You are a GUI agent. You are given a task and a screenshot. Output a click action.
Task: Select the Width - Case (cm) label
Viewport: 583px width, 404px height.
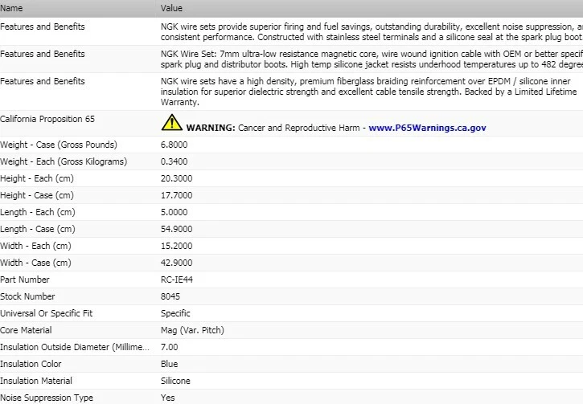coord(35,263)
